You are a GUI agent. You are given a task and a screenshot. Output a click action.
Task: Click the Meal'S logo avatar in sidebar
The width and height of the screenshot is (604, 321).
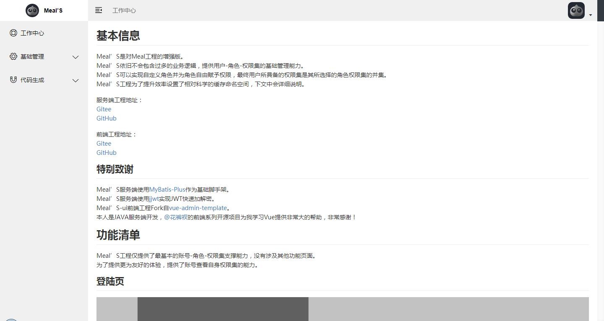pos(32,10)
